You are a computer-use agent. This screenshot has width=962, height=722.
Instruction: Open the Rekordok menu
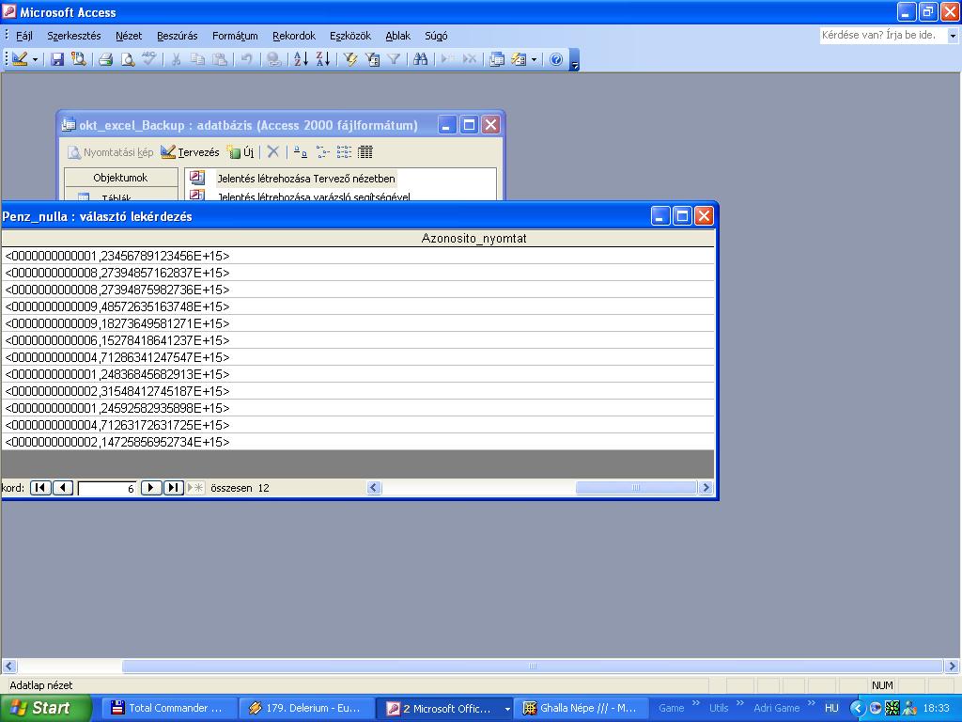294,36
